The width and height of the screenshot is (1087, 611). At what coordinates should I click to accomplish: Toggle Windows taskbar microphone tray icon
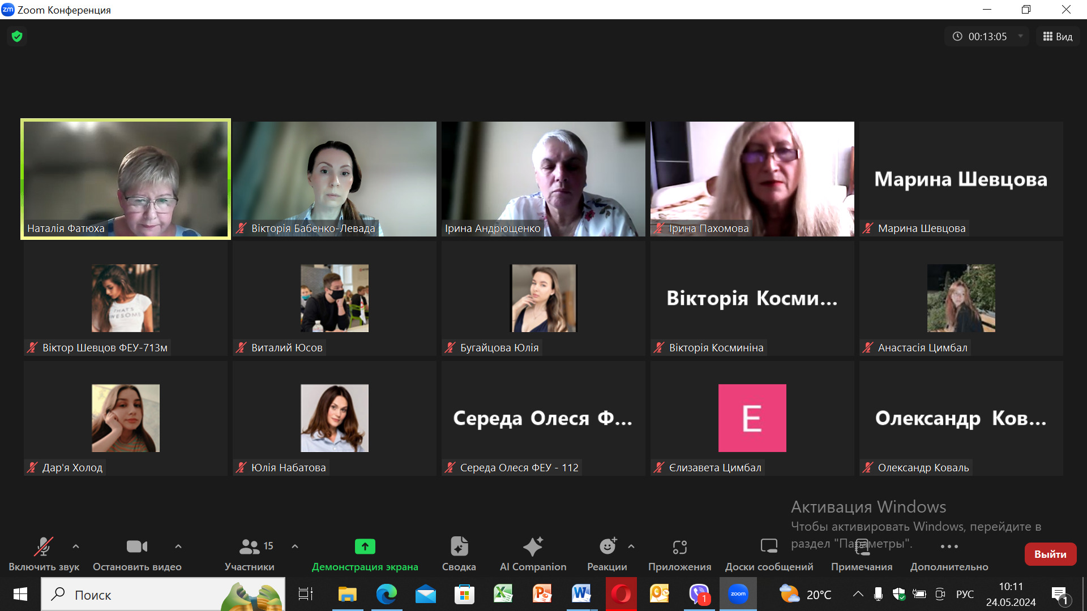coord(878,594)
